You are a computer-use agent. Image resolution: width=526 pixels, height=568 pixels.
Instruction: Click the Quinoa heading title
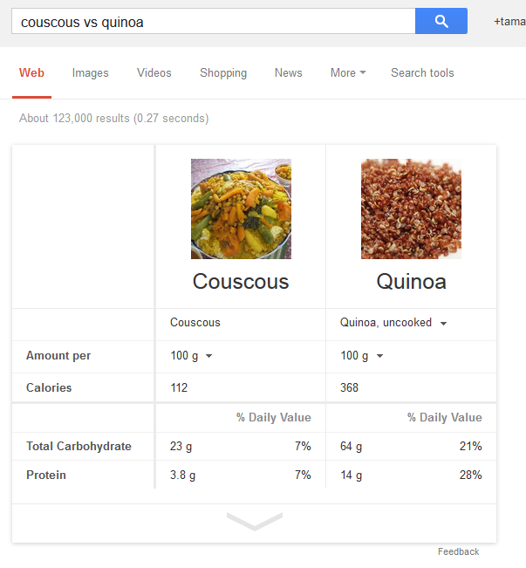point(411,282)
